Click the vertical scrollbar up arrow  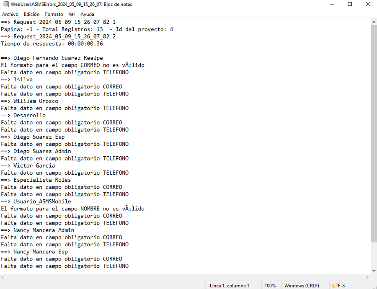(x=374, y=22)
